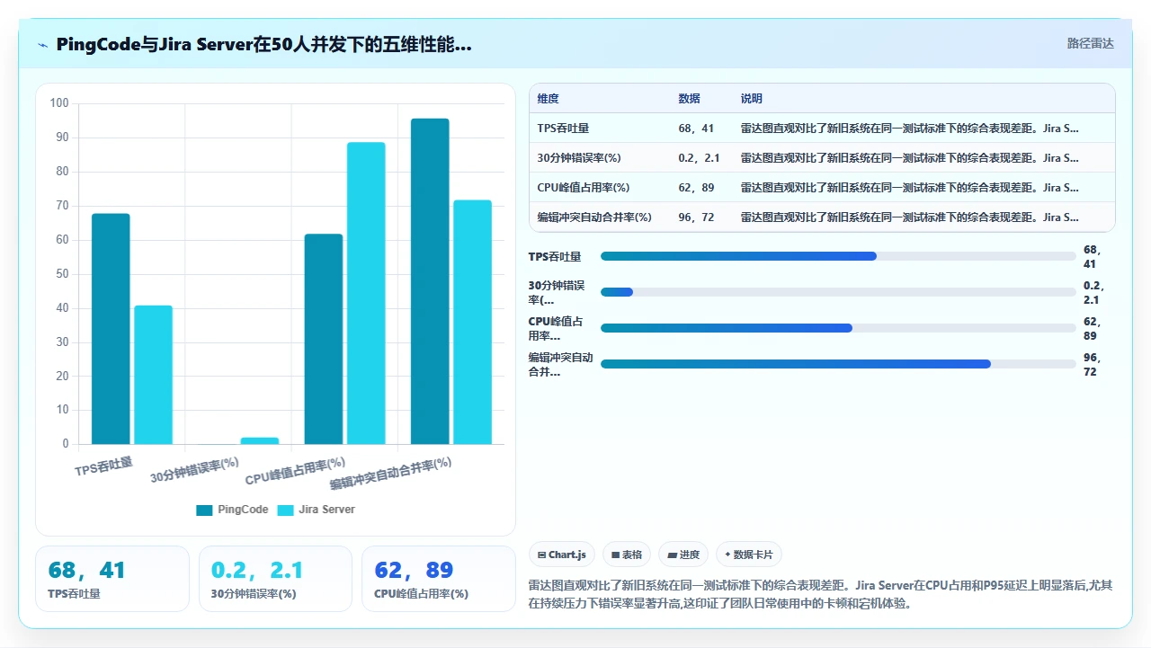The height and width of the screenshot is (648, 1151).
Task: Click the Jira Server bar for TPS吞吐量
Action: [x=154, y=375]
